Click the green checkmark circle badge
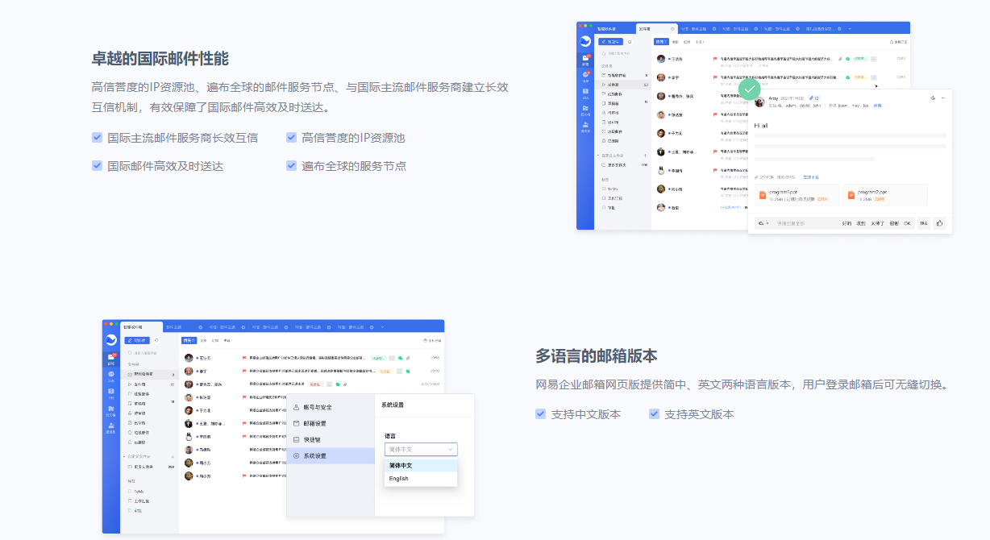Screen dimensions: 990x540 750,89
